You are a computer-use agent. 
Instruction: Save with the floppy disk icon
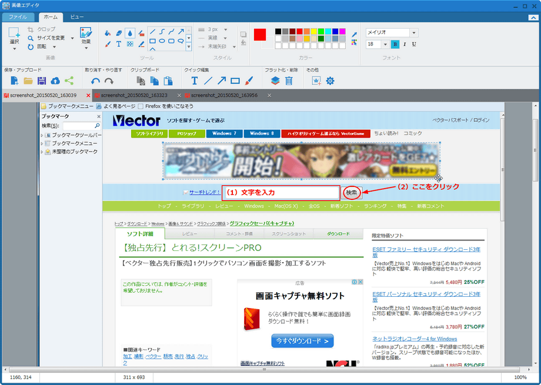point(42,81)
